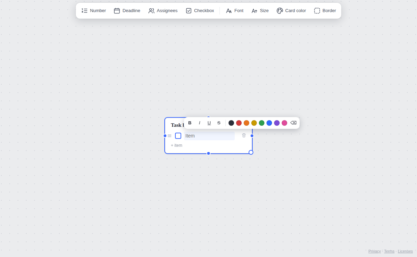Click the card's right edge handle
417x257 pixels.
(x=252, y=136)
